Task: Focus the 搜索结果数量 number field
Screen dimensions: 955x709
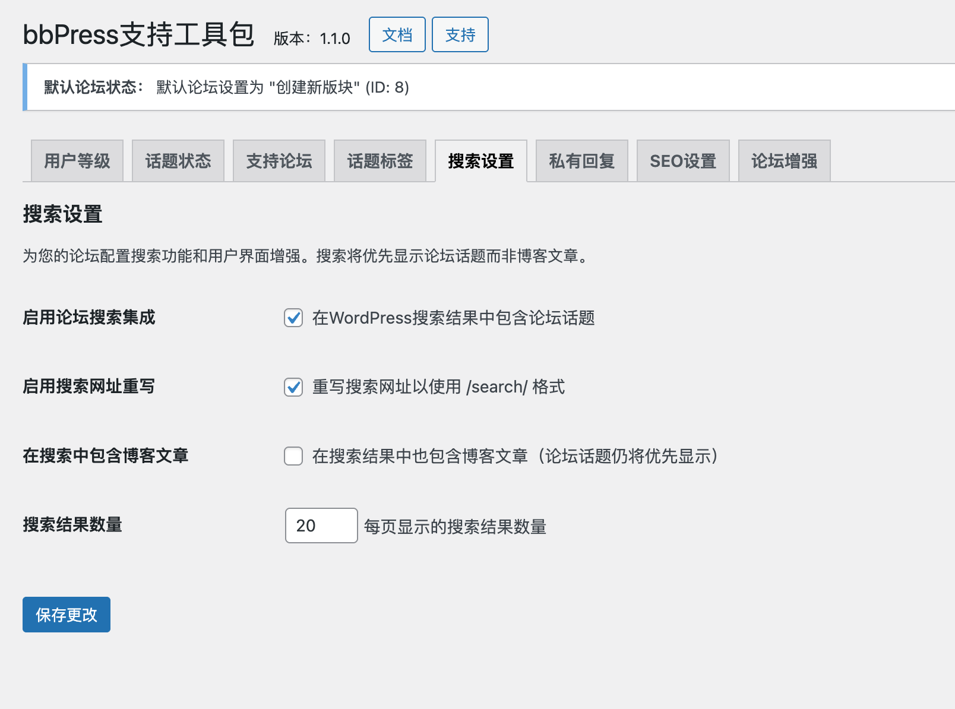Action: (x=321, y=526)
